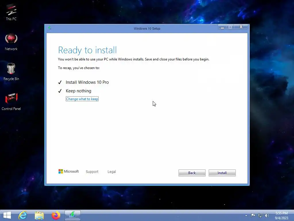Open the Control Panel desktop icon
294x221 pixels.
11,102
